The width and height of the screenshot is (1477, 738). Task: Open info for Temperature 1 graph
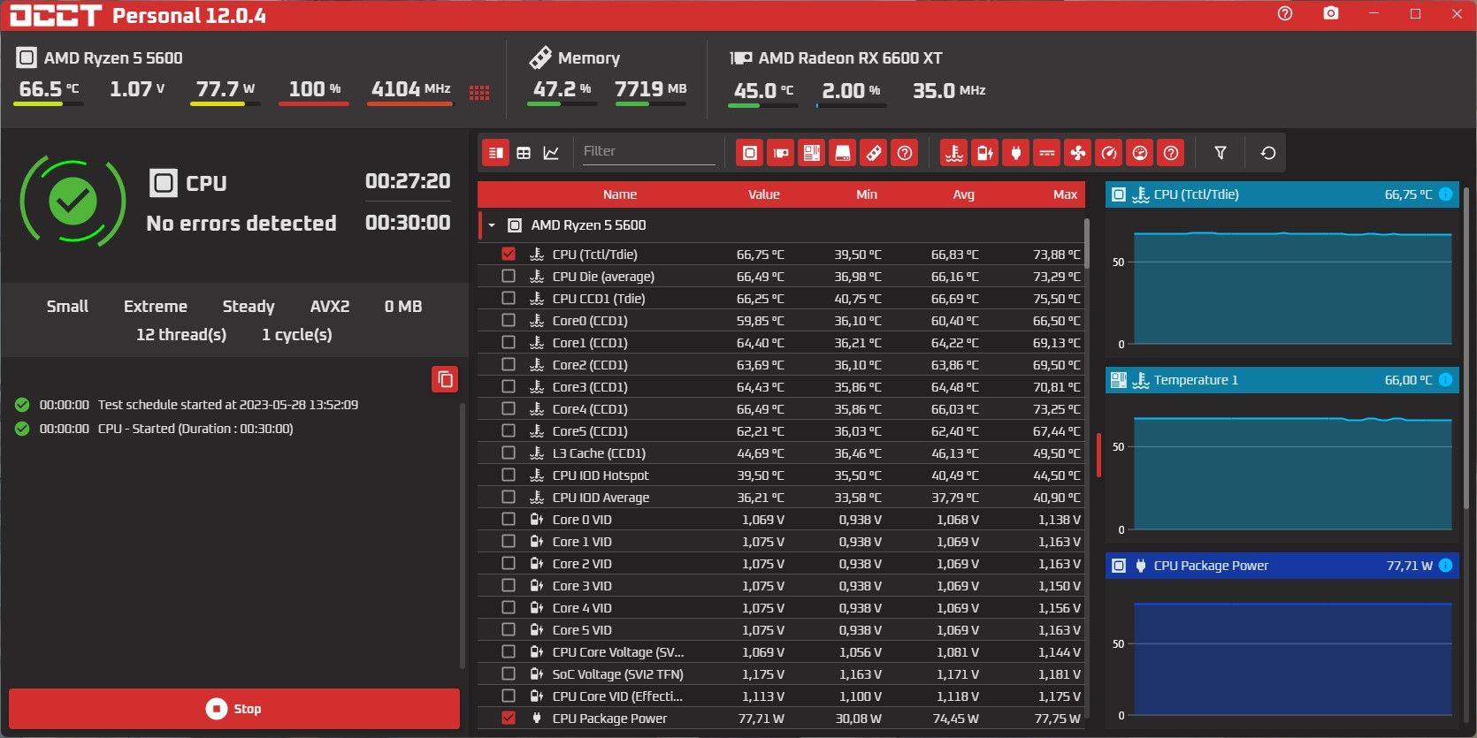(1445, 380)
